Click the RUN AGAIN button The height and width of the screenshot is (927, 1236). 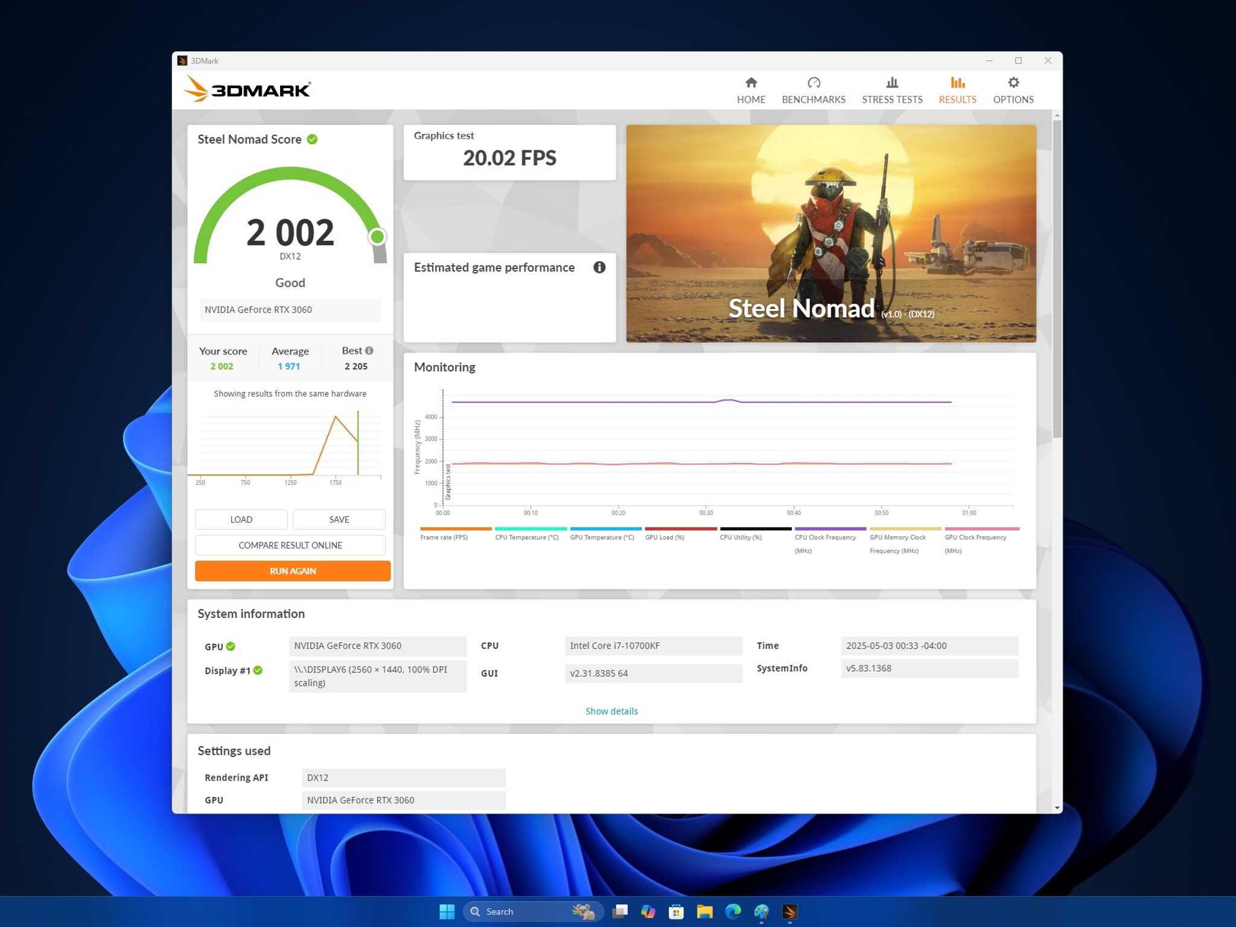click(293, 571)
